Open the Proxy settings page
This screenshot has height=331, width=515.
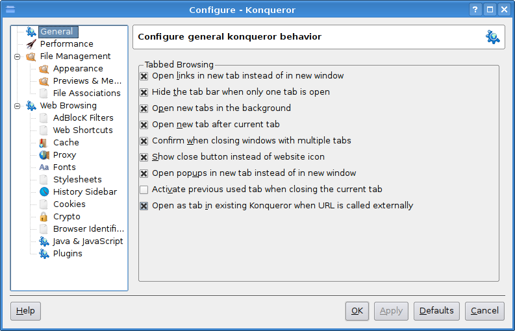pos(65,155)
